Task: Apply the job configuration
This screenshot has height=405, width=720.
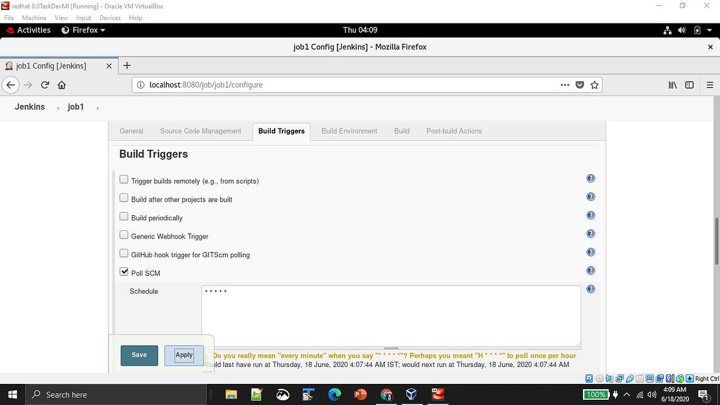Action: click(x=184, y=355)
